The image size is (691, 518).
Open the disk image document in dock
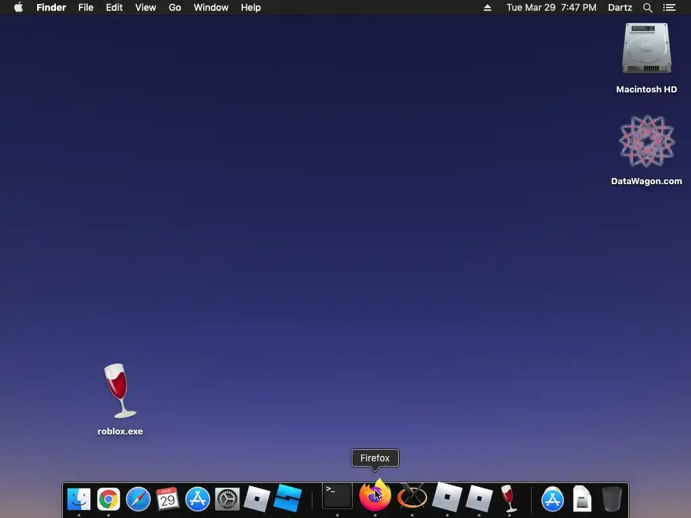(x=582, y=499)
